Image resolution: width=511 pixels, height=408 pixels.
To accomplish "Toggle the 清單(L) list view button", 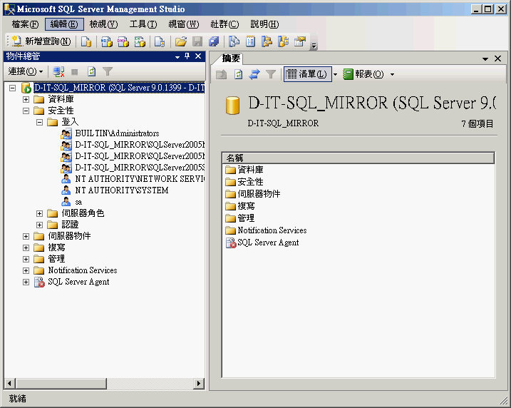I will point(307,74).
